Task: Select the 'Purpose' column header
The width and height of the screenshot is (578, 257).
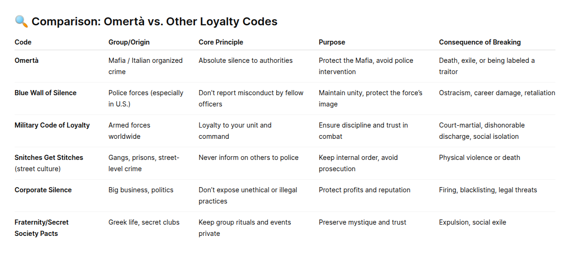Action: [x=332, y=42]
